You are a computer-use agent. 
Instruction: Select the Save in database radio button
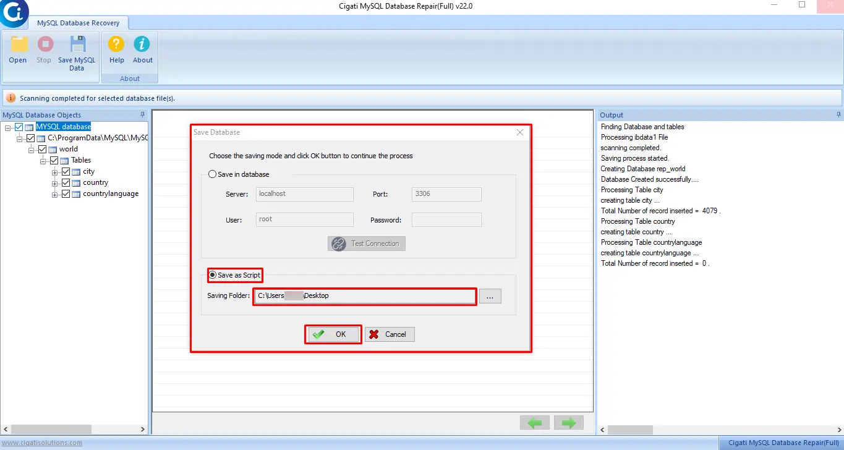coord(213,174)
